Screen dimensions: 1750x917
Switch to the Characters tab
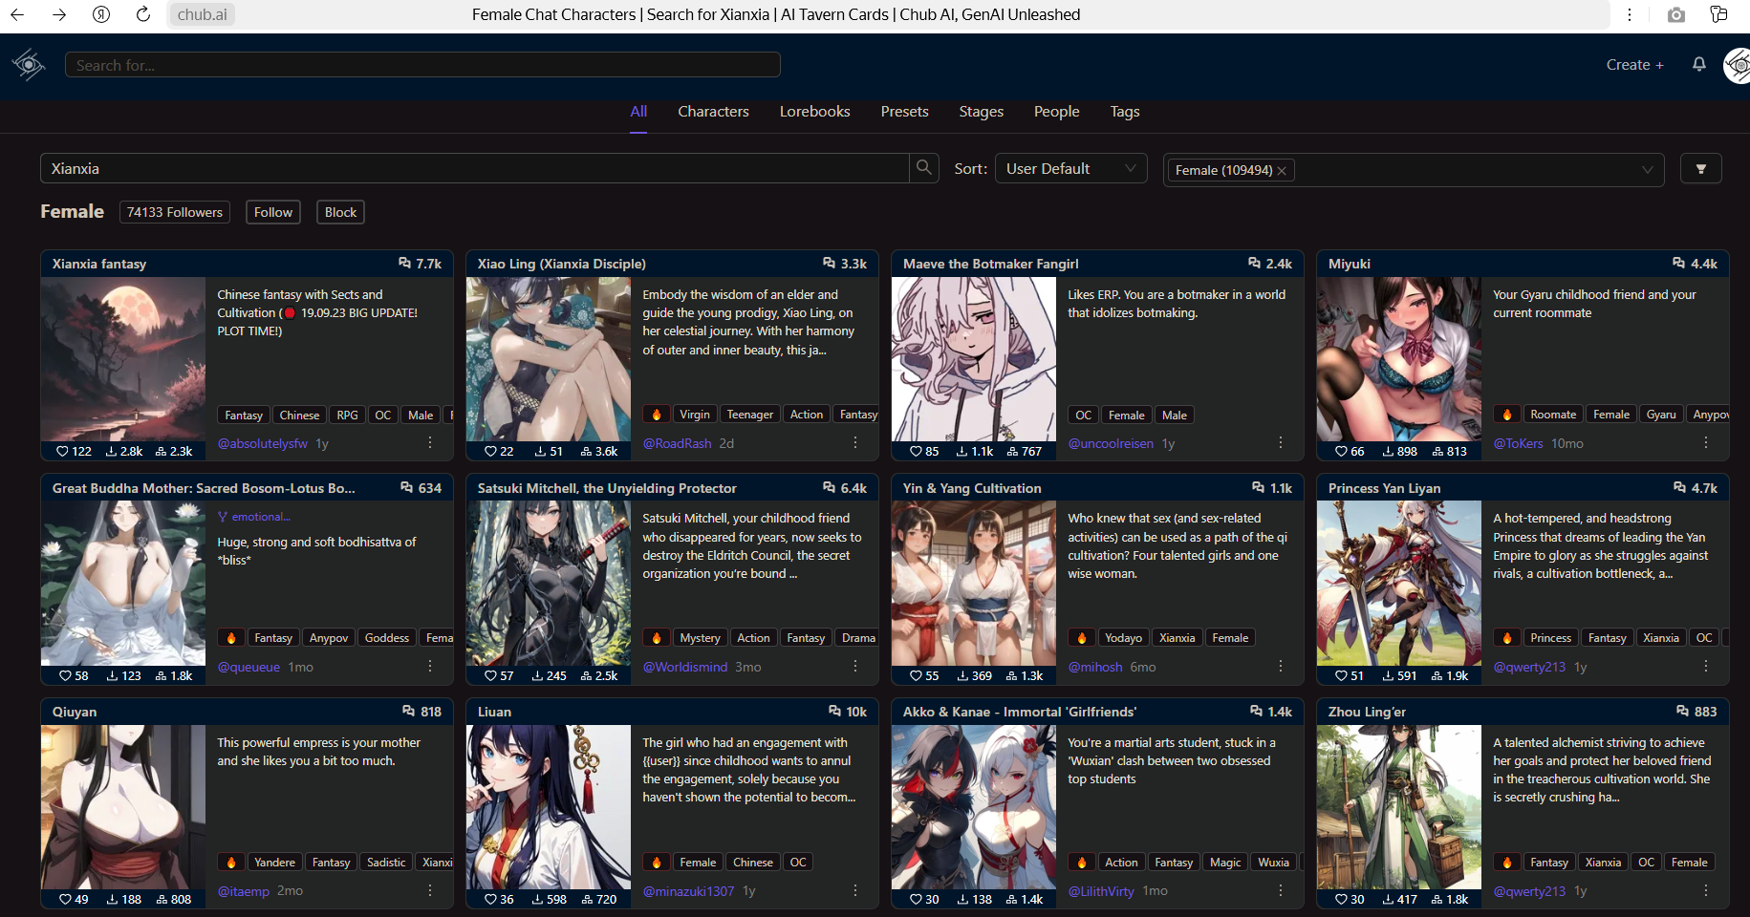point(713,112)
